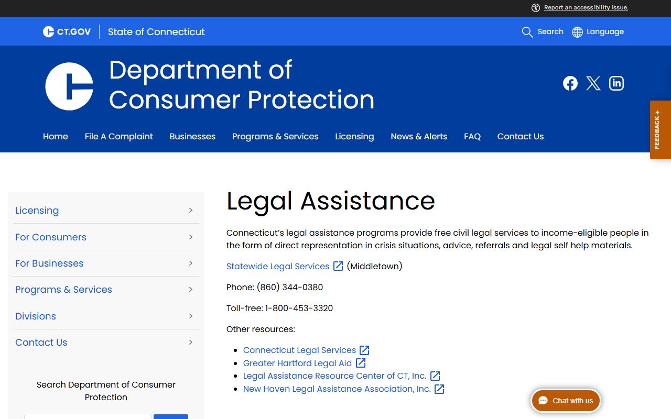Open Licensing in the sidebar
Viewport: 671px width, 419px height.
[x=37, y=211]
